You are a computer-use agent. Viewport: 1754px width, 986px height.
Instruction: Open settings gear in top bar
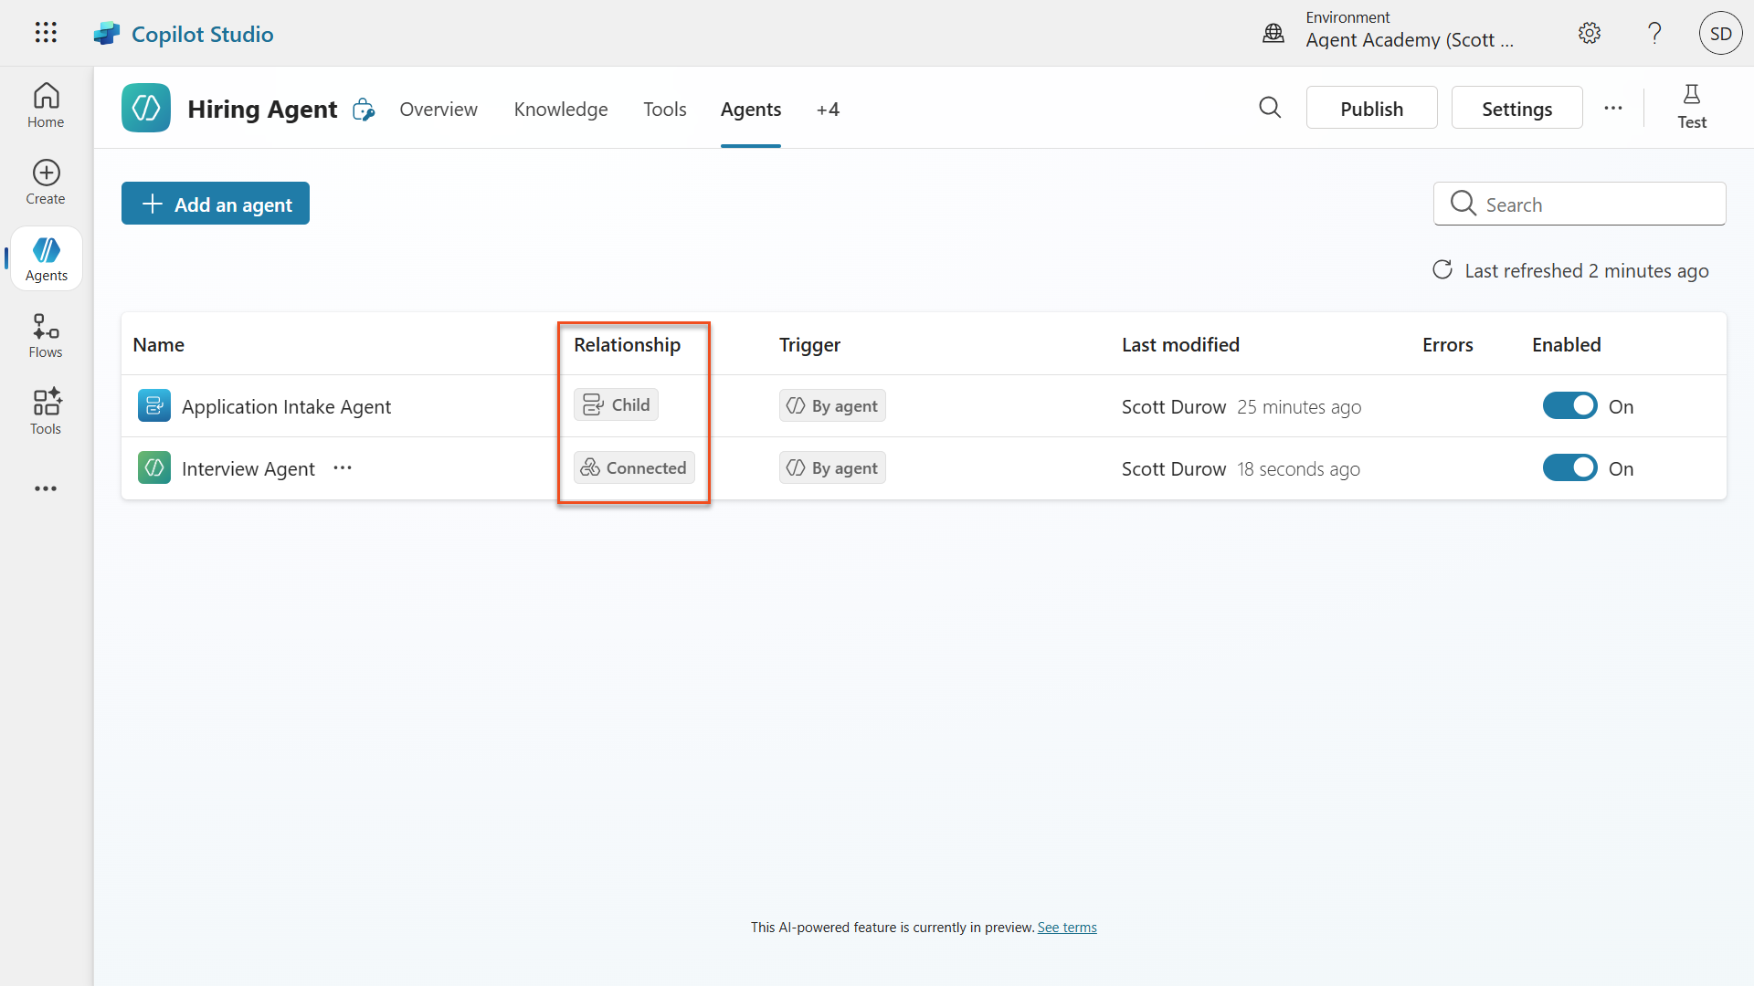pos(1589,34)
